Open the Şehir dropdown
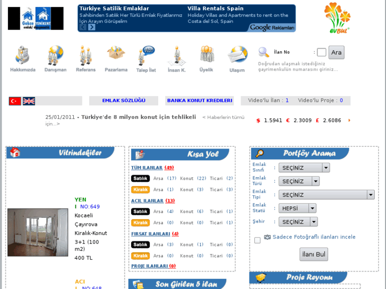 coord(298,222)
